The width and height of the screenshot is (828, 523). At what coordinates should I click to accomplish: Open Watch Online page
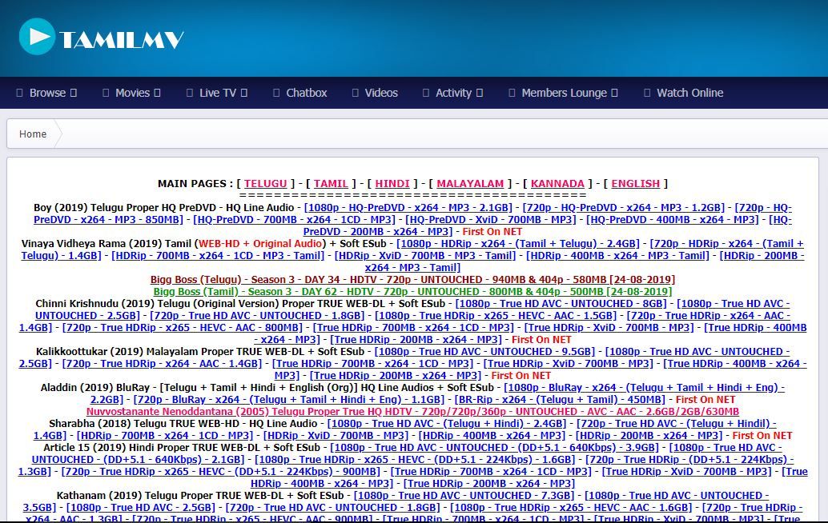pyautogui.click(x=684, y=93)
